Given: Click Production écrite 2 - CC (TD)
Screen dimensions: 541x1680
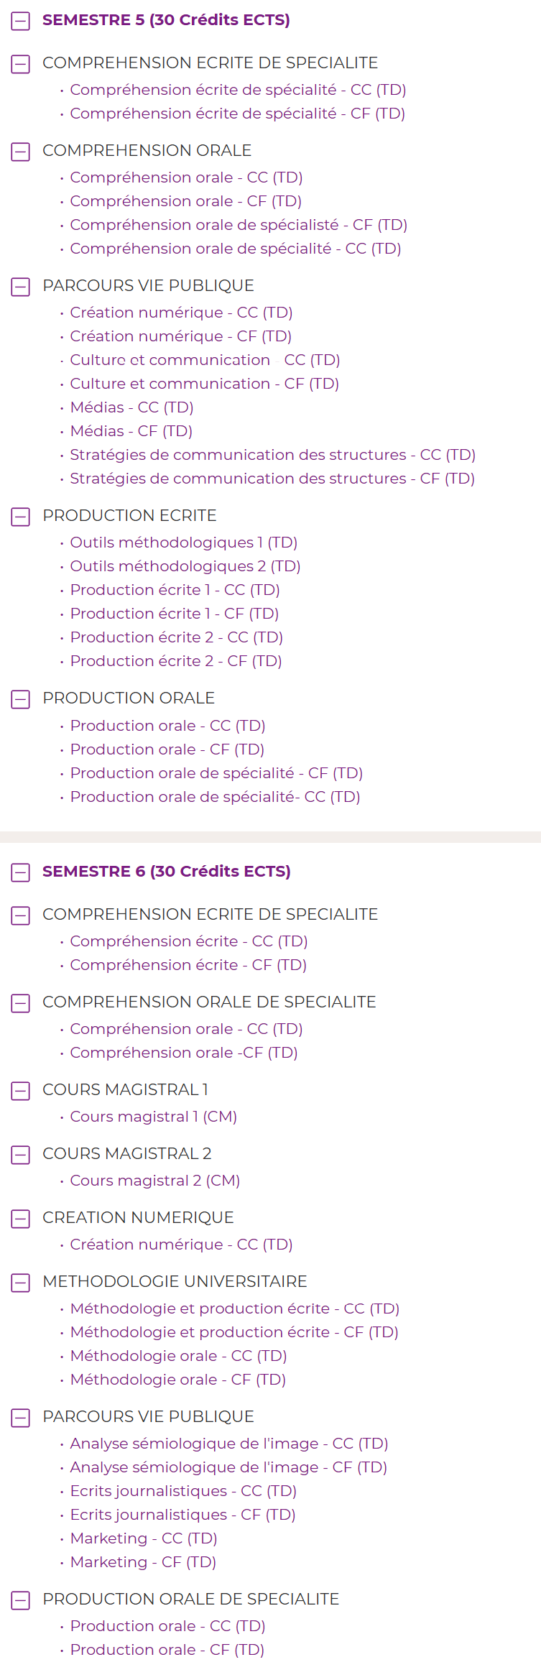Looking at the screenshot, I should tap(176, 637).
